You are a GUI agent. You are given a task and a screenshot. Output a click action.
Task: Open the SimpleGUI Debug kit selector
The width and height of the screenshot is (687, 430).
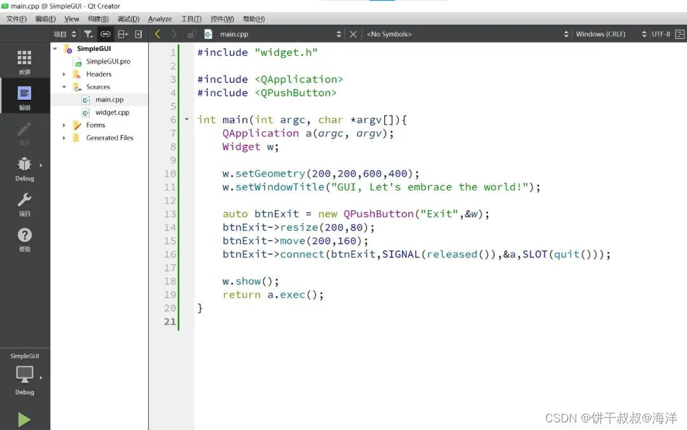[x=25, y=374]
